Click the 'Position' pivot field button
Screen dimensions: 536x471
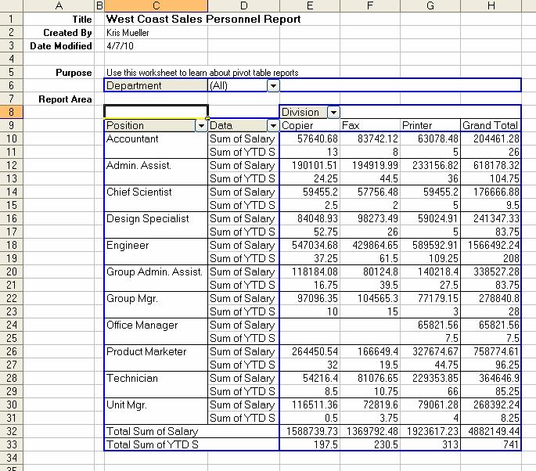click(x=150, y=125)
